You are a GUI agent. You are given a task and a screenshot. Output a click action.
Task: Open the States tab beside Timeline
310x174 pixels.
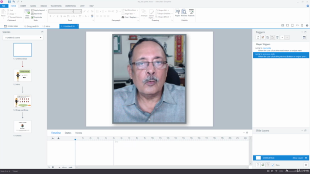point(68,133)
